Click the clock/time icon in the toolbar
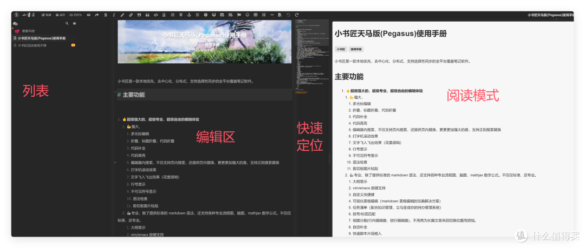 click(x=206, y=15)
